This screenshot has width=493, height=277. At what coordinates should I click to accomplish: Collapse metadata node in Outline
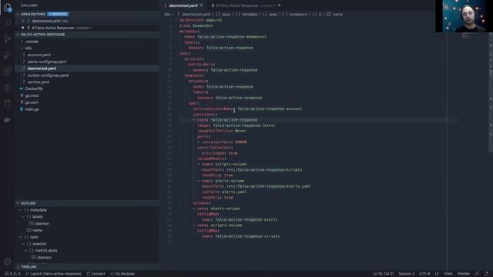click(21, 210)
